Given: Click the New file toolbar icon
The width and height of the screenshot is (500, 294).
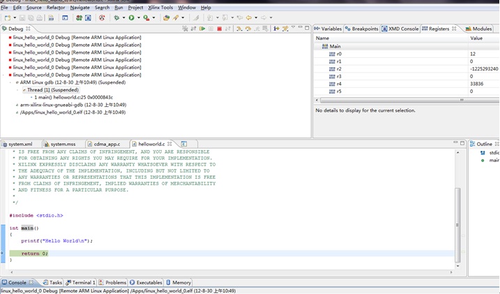Looking at the screenshot, I should point(8,18).
